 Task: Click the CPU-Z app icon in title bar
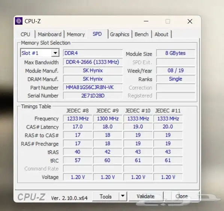coord(19,21)
